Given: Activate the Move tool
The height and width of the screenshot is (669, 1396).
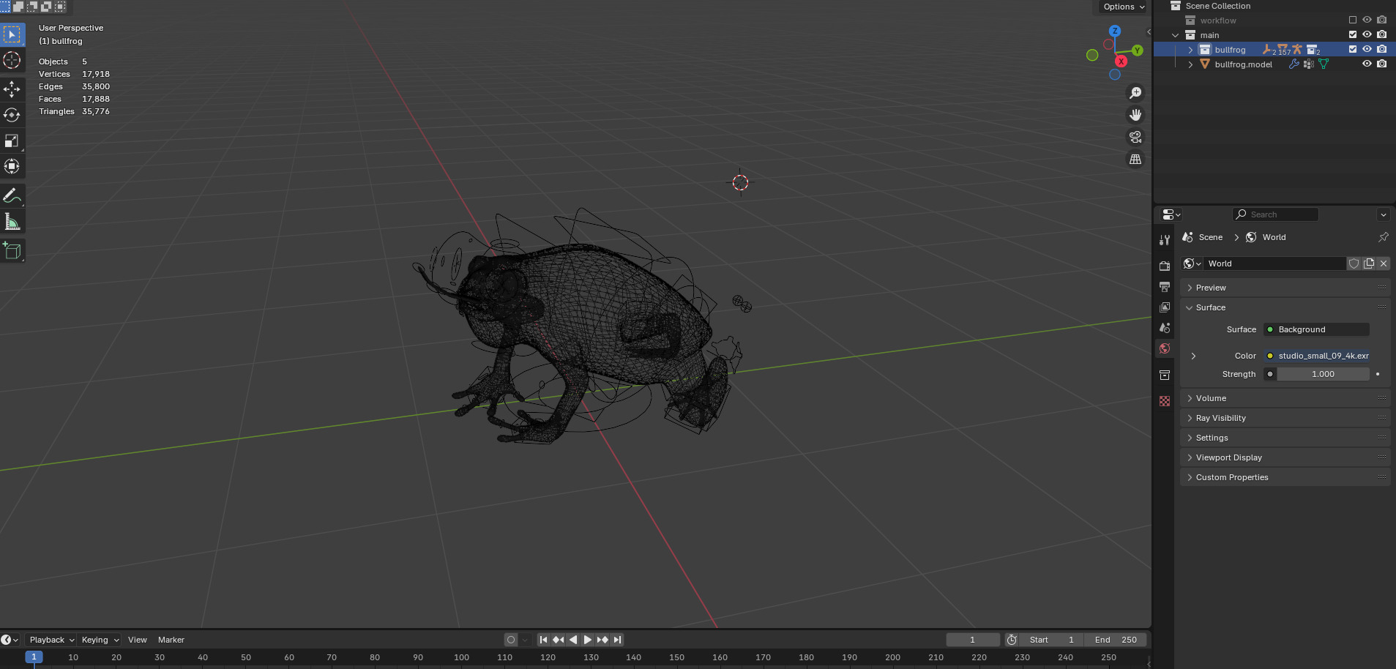Looking at the screenshot, I should click(x=12, y=89).
